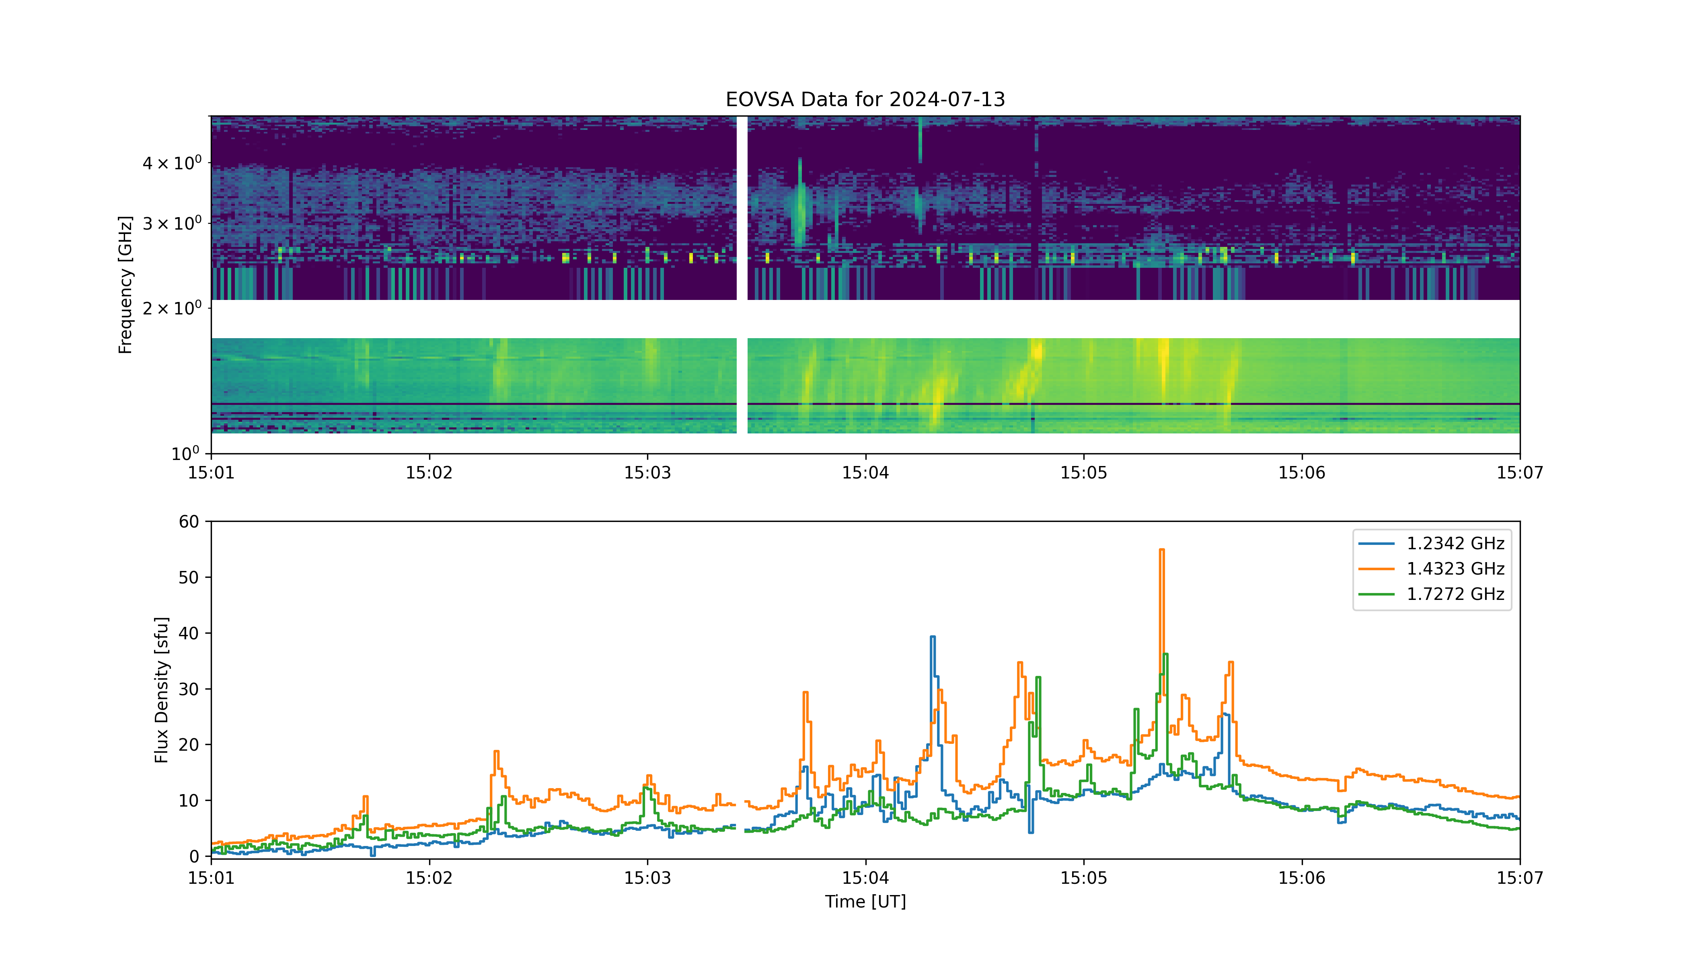This screenshot has height=965, width=1689.
Task: Select the 1.7272 GHz legend label
Action: pos(1456,595)
